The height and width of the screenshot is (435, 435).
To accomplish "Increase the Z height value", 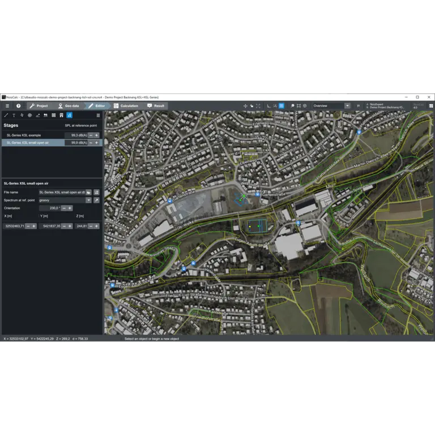I will [x=96, y=226].
